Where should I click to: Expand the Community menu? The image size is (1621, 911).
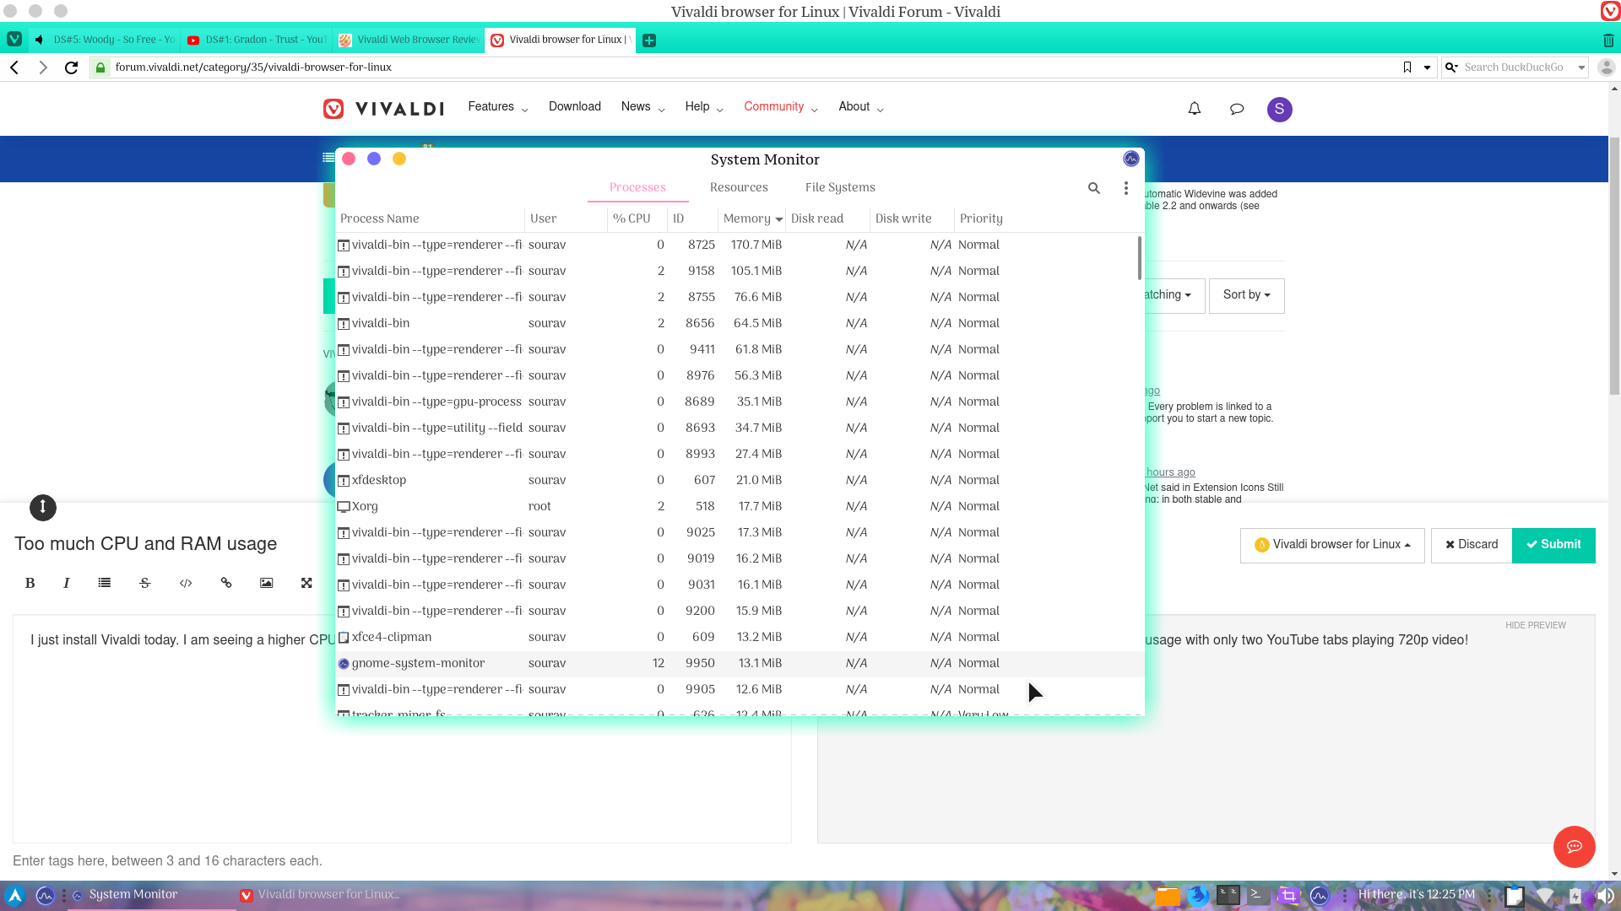[780, 107]
